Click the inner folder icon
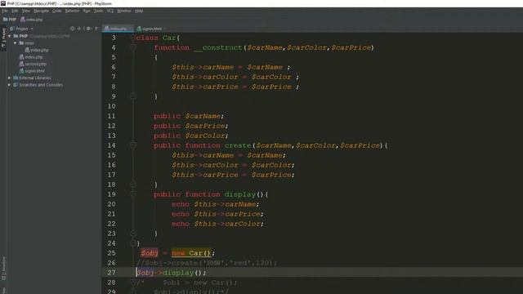Image resolution: width=523 pixels, height=294 pixels. (x=21, y=43)
